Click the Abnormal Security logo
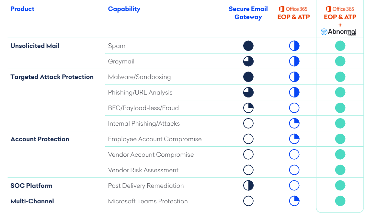The width and height of the screenshot is (366, 215). [x=338, y=32]
